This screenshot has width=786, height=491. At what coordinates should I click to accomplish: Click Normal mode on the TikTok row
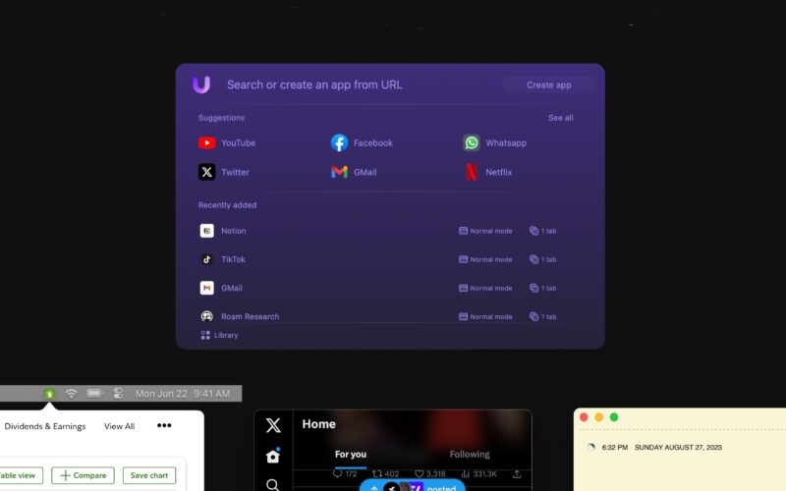(485, 259)
